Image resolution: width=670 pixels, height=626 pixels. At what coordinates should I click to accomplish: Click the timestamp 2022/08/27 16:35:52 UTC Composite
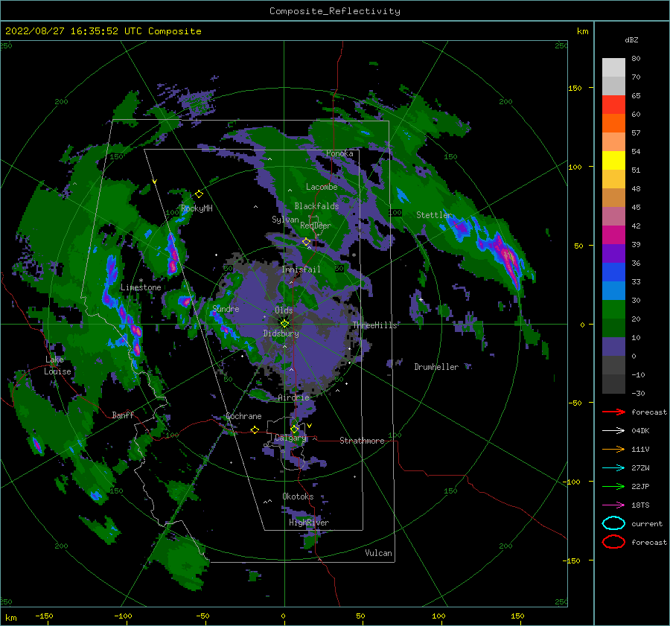[x=103, y=31]
